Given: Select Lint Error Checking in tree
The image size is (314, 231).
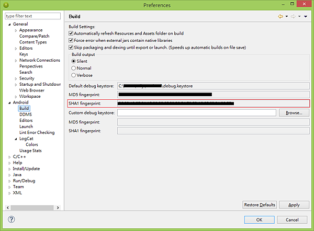Looking at the screenshot, I should point(37,132).
